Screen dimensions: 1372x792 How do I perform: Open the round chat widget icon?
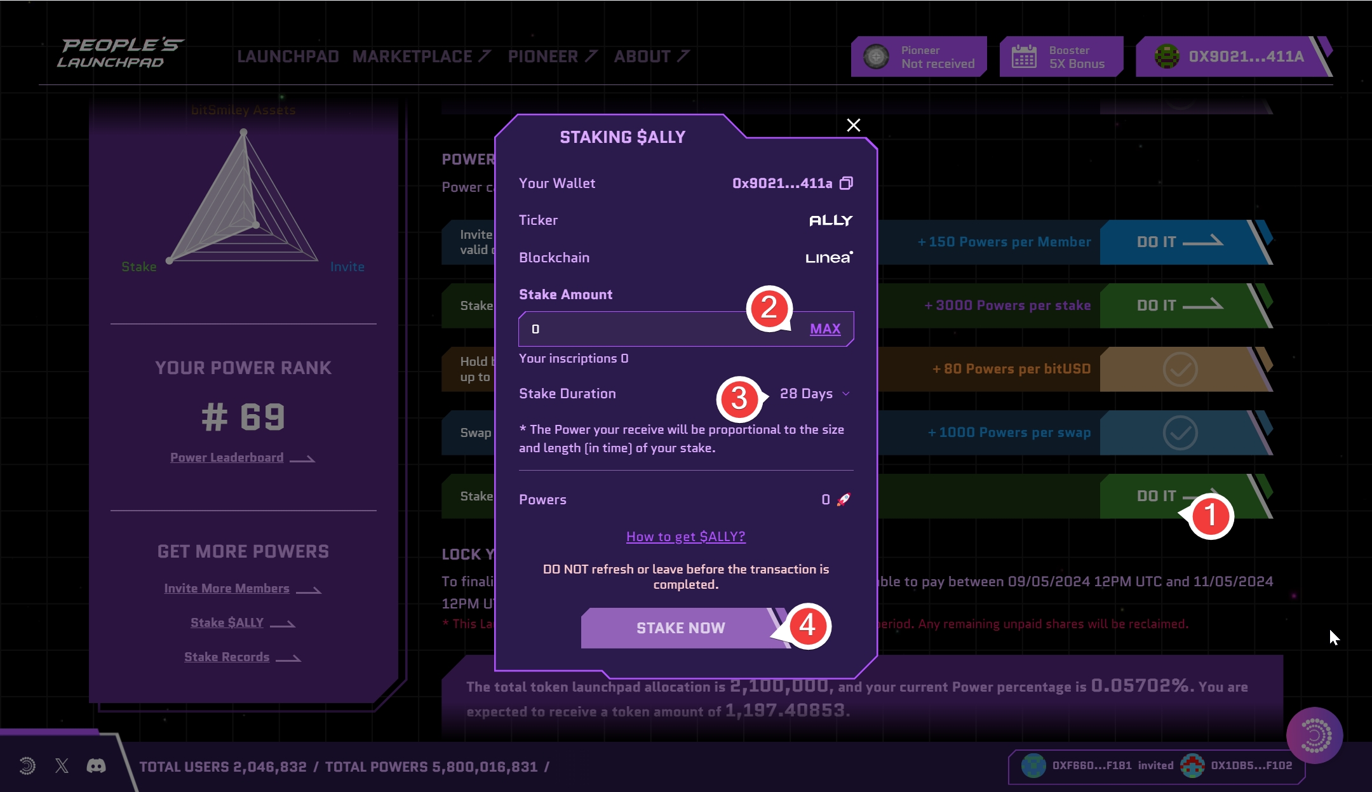tap(1314, 735)
